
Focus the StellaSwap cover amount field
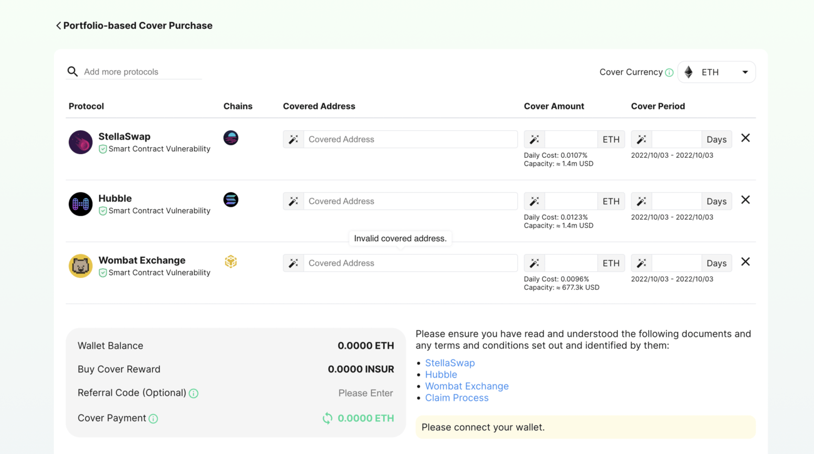571,139
